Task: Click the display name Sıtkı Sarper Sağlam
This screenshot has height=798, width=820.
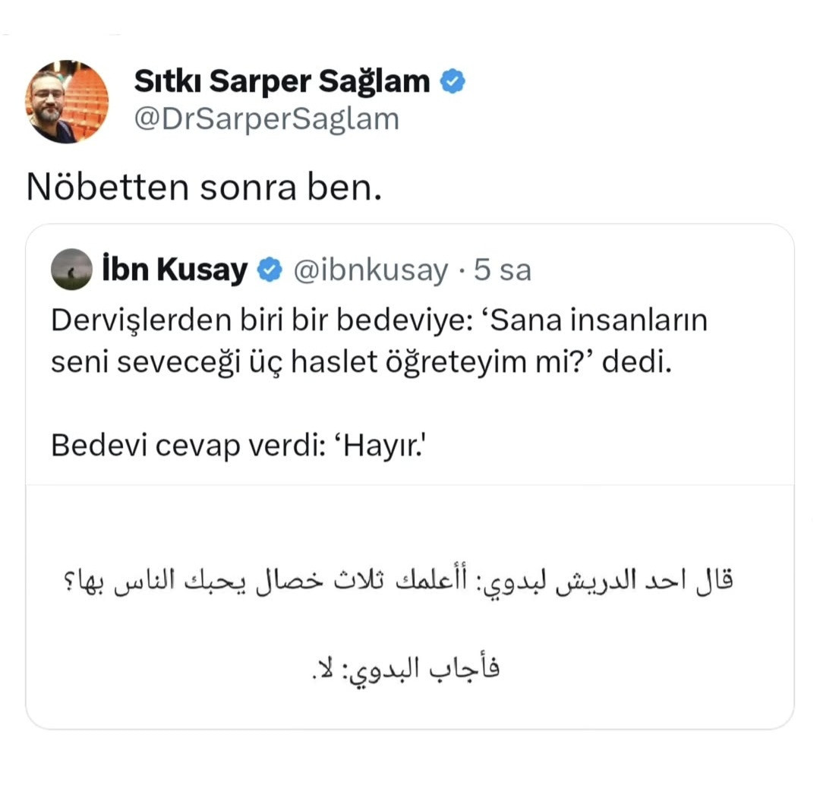Action: 282,81
